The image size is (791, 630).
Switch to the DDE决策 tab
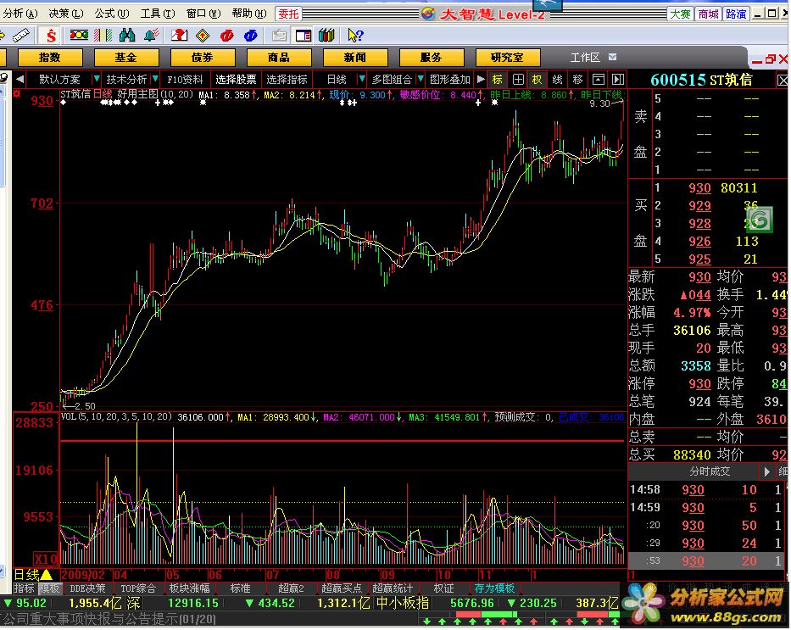point(88,588)
